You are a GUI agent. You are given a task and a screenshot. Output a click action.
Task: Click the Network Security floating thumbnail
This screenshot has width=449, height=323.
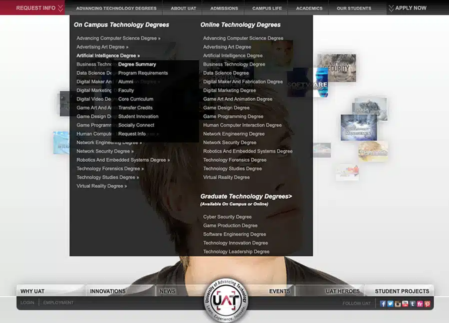337,67
